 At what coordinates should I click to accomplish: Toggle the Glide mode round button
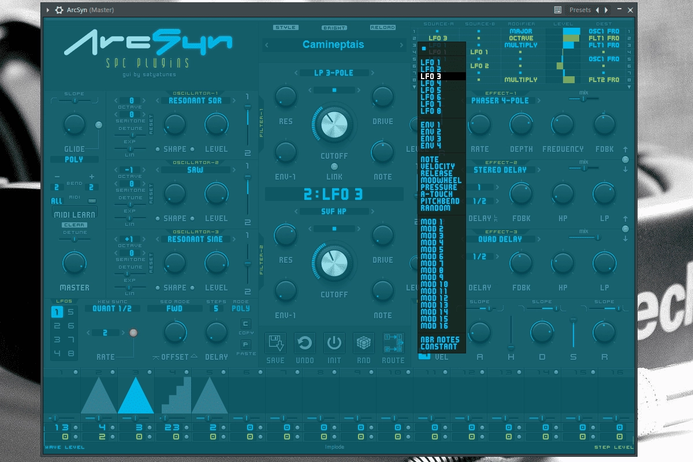99,125
